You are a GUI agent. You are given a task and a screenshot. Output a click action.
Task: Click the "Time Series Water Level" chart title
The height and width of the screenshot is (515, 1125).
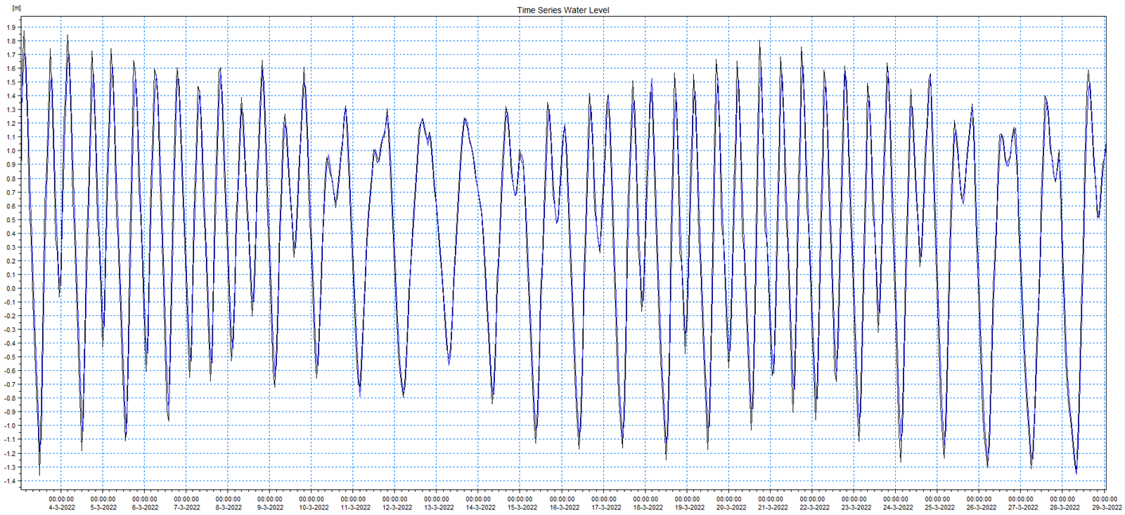pyautogui.click(x=562, y=10)
